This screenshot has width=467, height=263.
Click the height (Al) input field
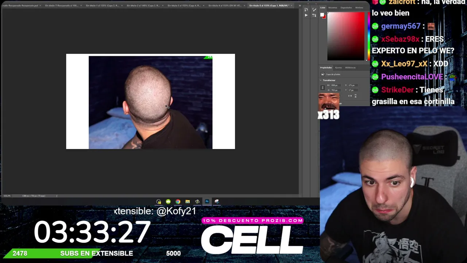[336, 90]
